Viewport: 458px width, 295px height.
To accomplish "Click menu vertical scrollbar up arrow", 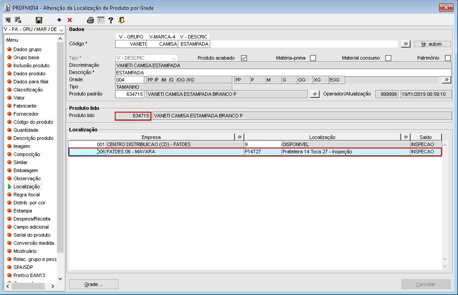I will [x=60, y=39].
